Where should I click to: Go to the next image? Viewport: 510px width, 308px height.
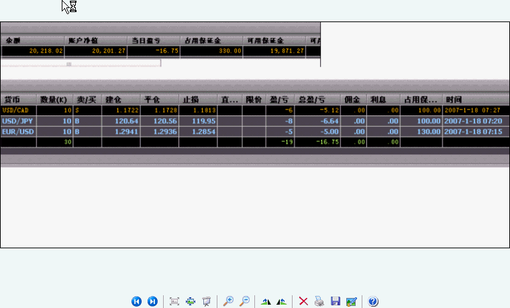(x=152, y=301)
